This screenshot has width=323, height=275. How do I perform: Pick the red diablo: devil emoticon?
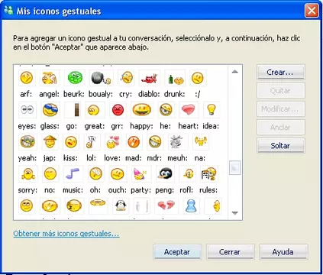point(150,78)
